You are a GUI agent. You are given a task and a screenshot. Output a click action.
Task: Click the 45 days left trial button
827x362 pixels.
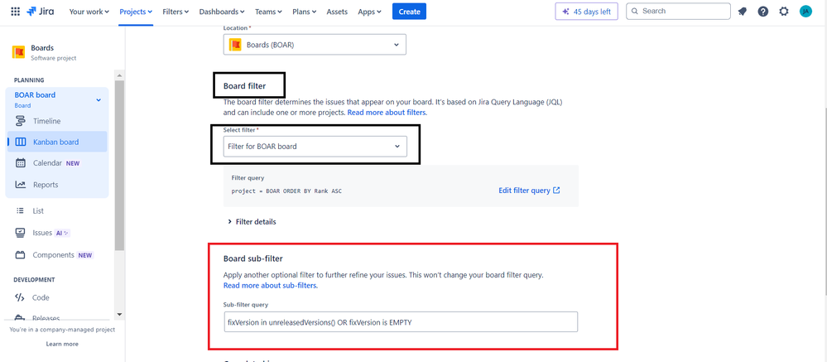pos(586,11)
